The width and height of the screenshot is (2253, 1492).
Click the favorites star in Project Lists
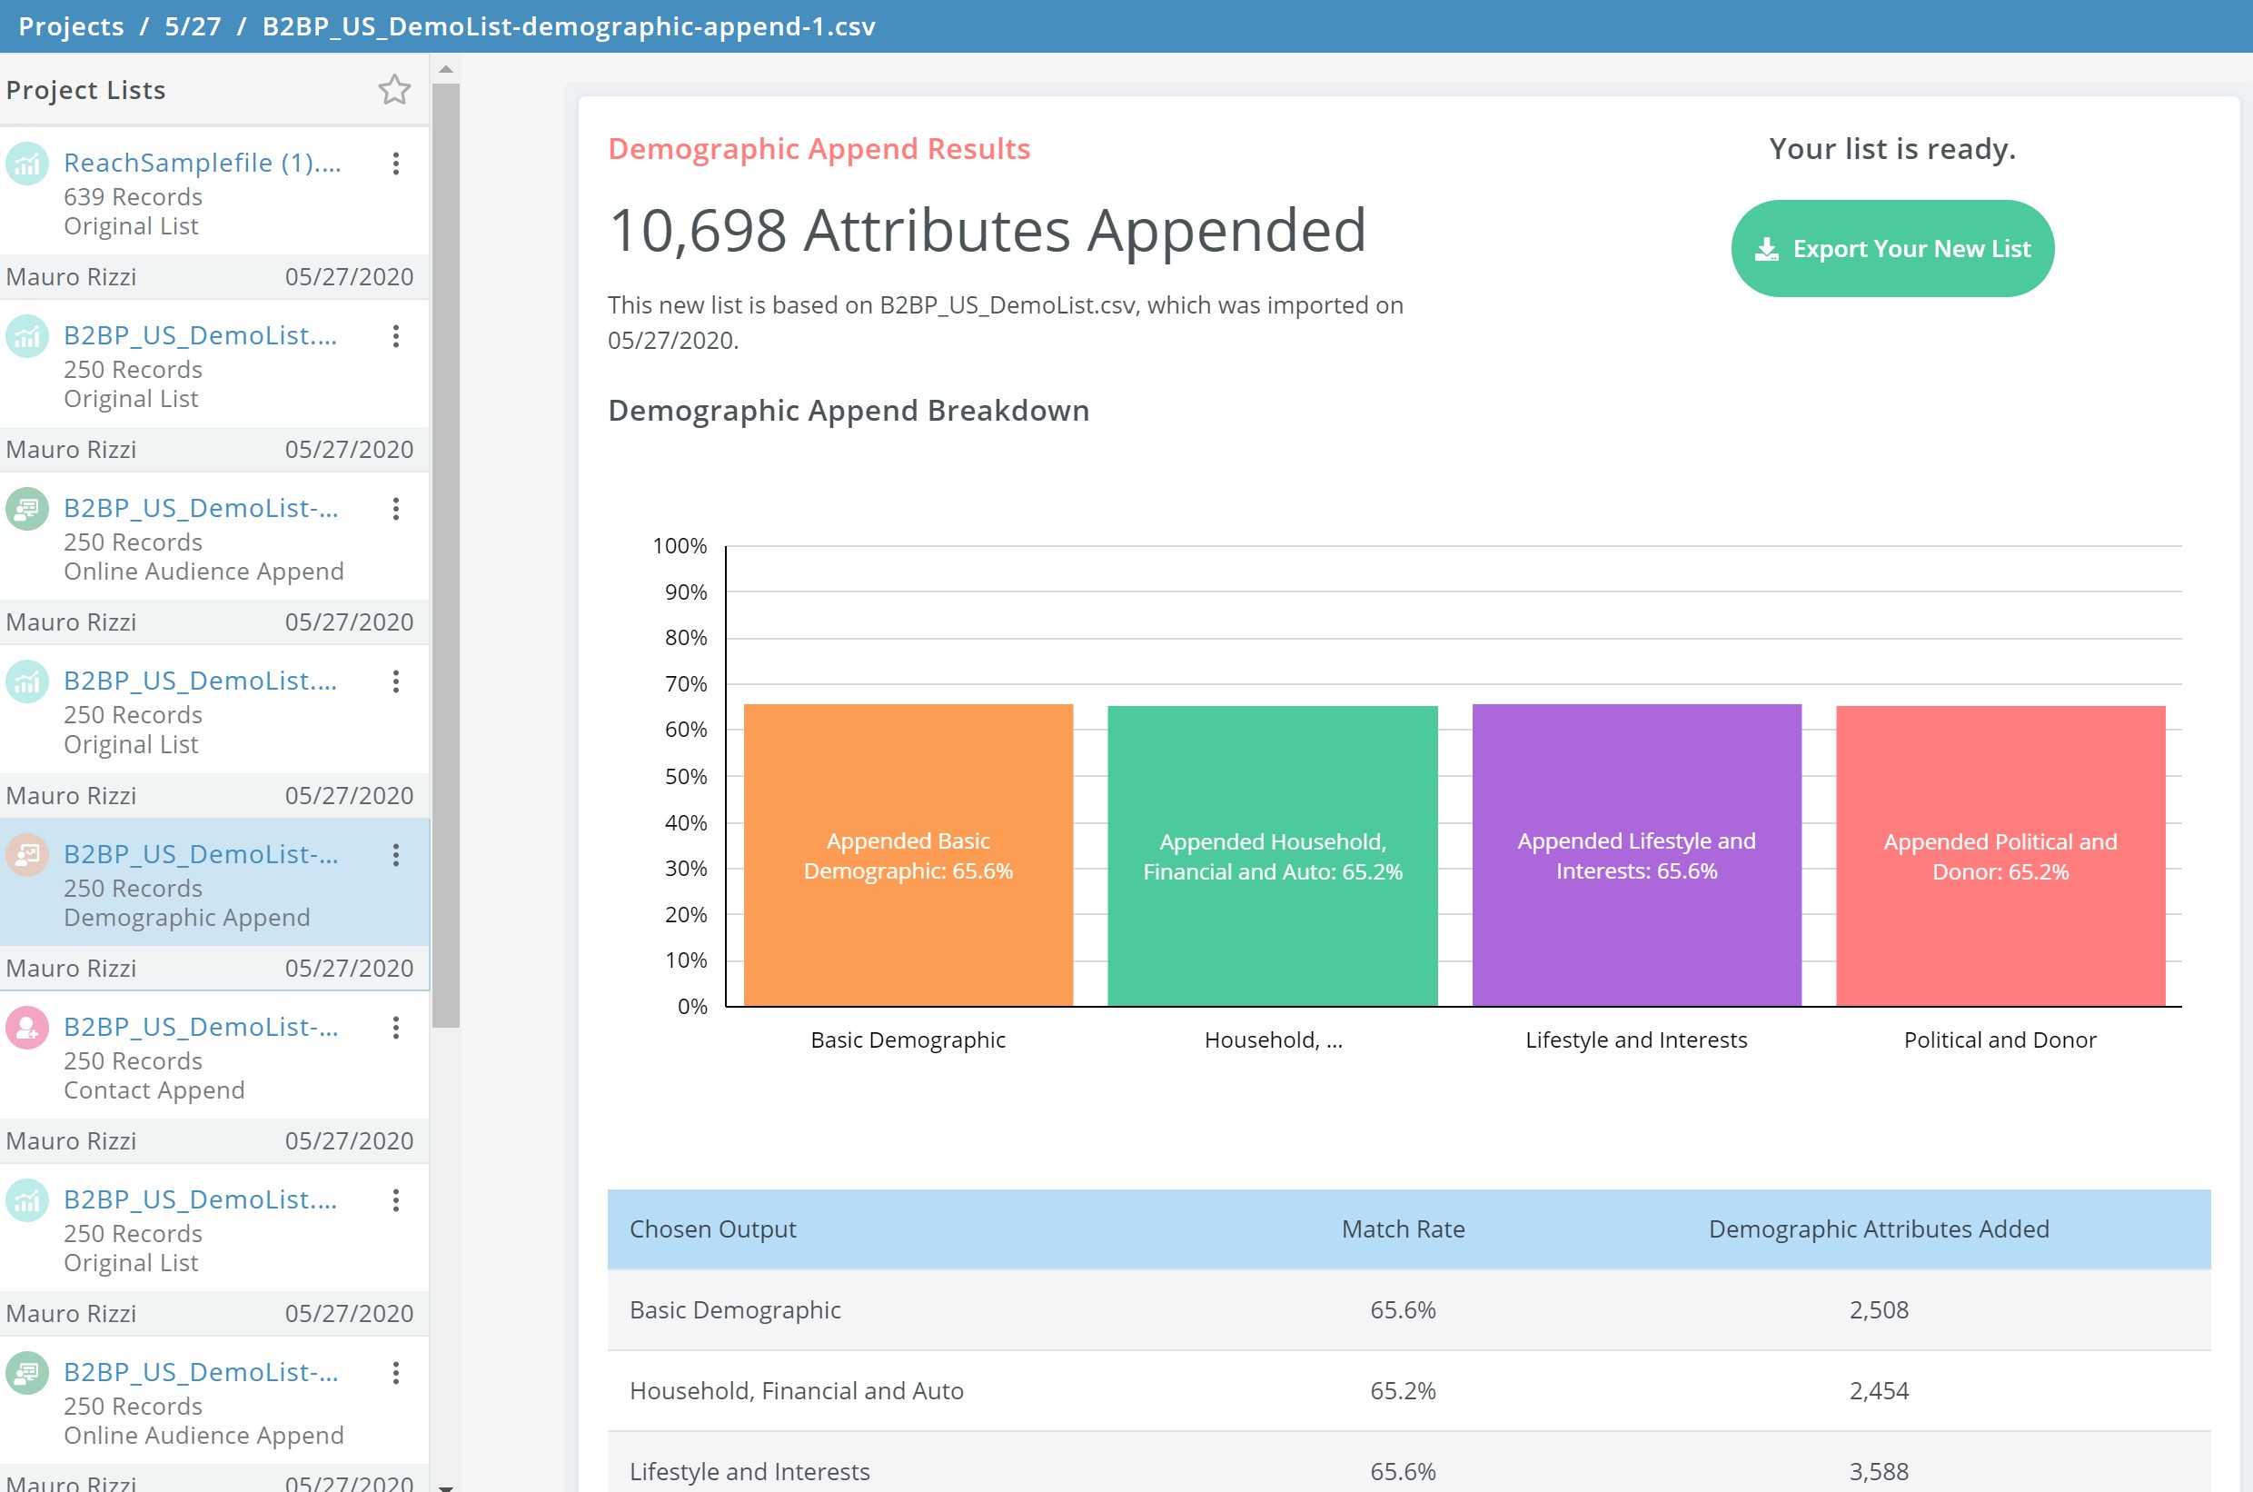[x=394, y=89]
